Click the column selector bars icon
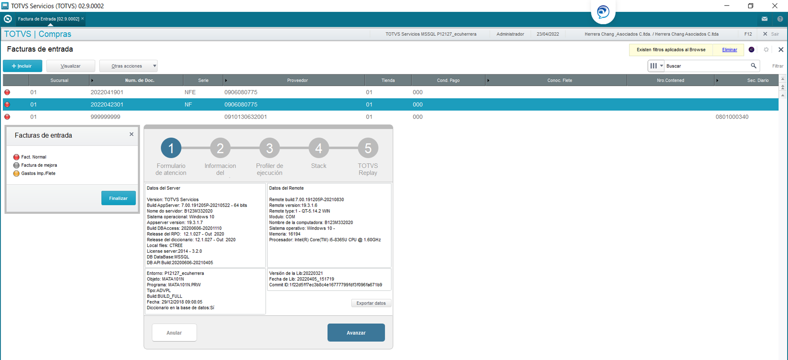Image resolution: width=788 pixels, height=360 pixels. pyautogui.click(x=654, y=66)
